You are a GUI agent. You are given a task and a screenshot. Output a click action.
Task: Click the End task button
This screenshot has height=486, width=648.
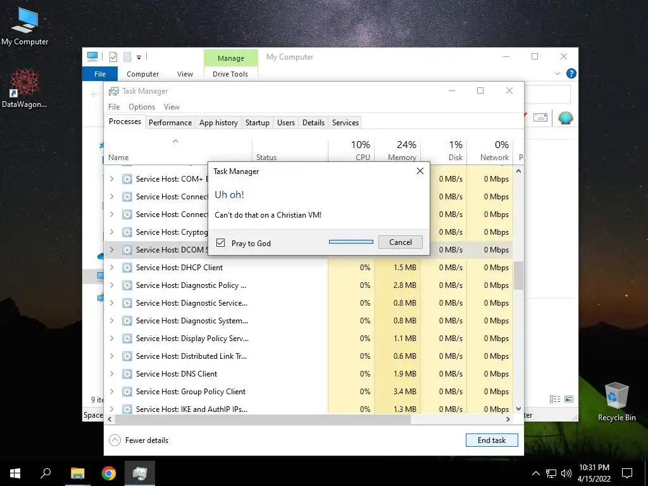tap(492, 440)
